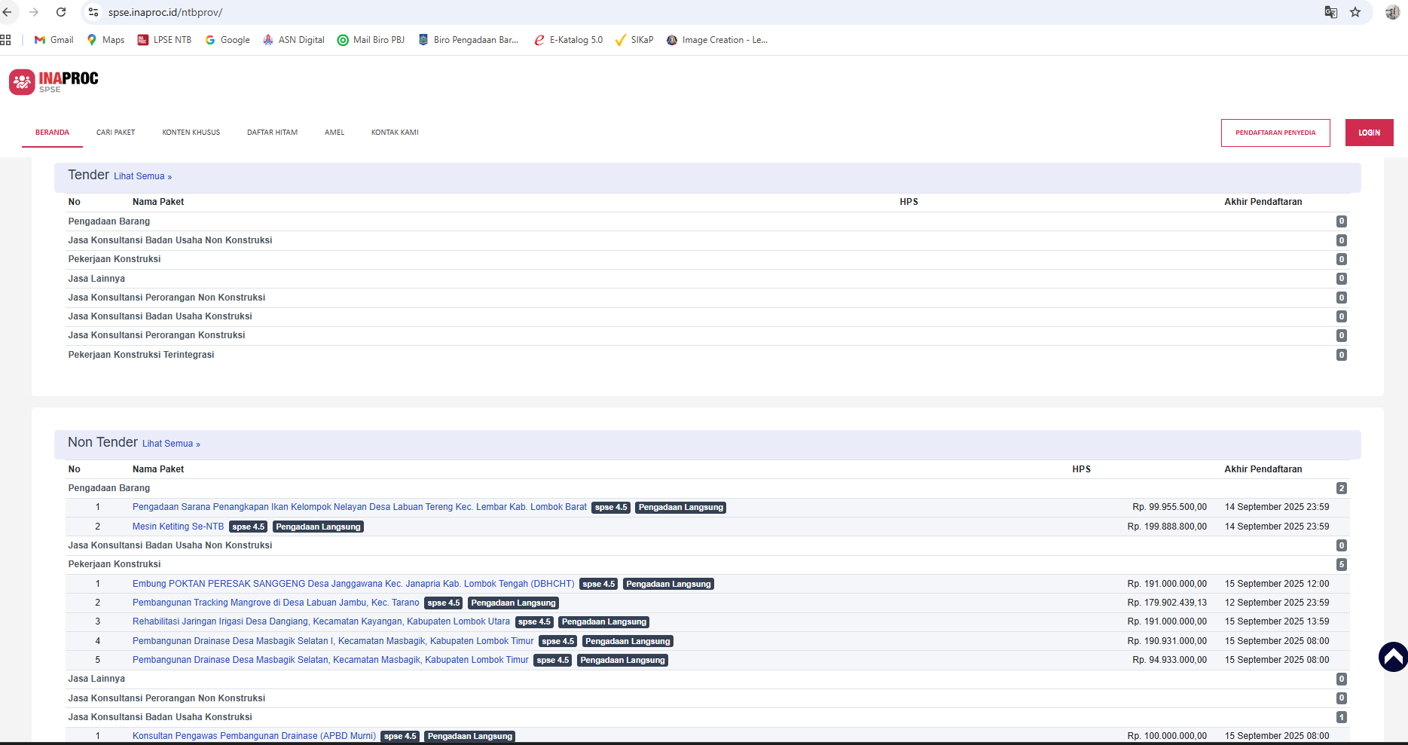Open the CARI PAKET menu

tap(115, 133)
